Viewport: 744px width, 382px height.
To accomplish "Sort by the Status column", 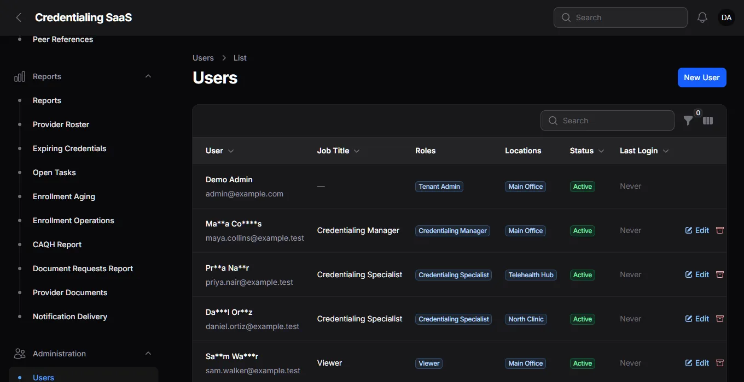I will click(x=586, y=151).
